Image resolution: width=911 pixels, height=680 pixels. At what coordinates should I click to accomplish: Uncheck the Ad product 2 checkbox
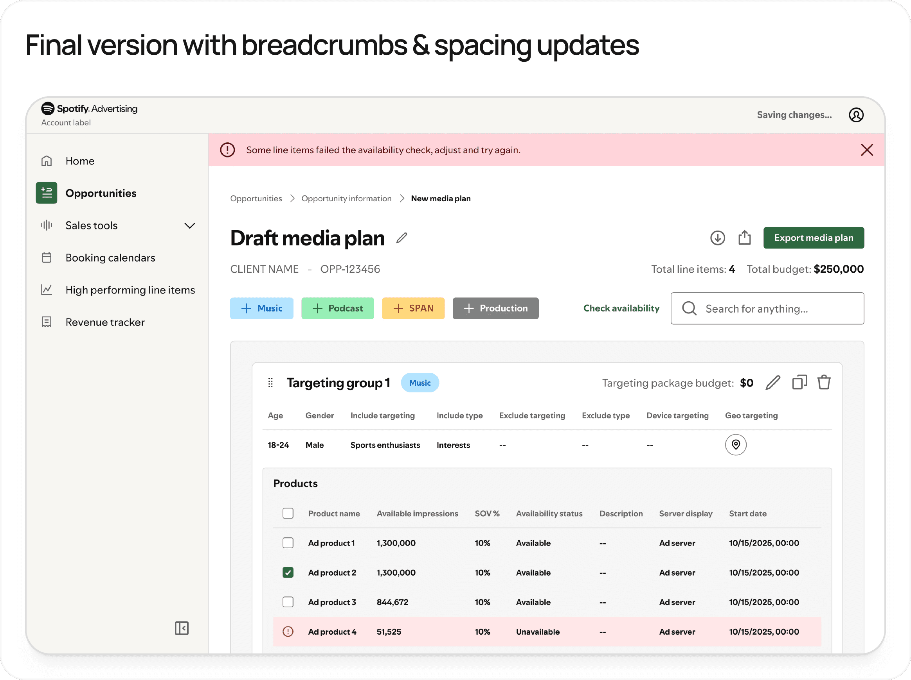(288, 572)
